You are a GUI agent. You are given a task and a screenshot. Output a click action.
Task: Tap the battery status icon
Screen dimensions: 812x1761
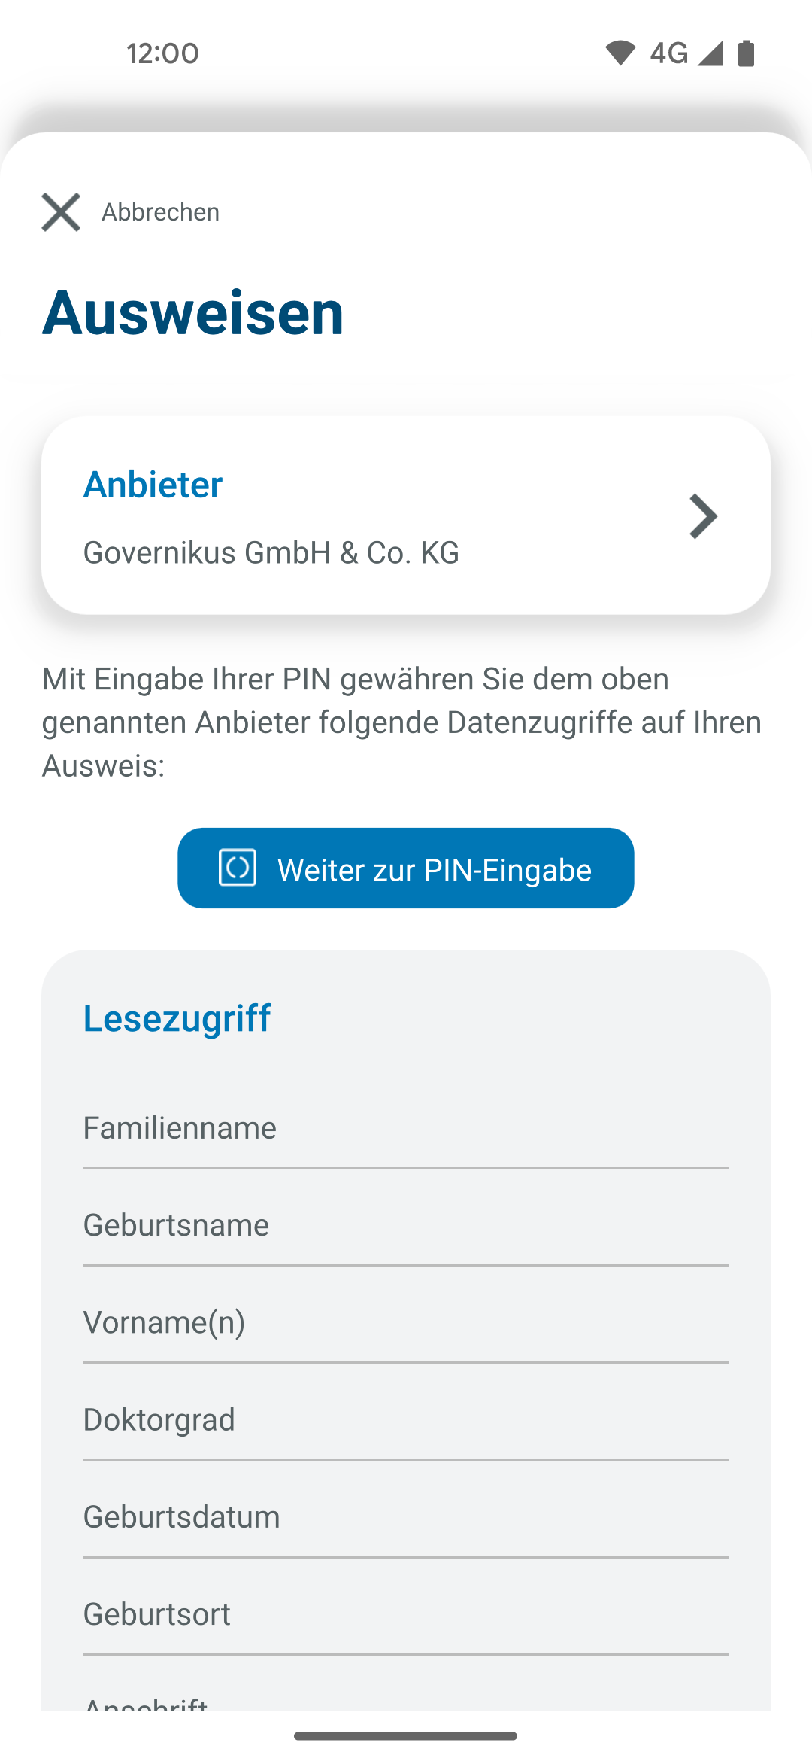[746, 53]
